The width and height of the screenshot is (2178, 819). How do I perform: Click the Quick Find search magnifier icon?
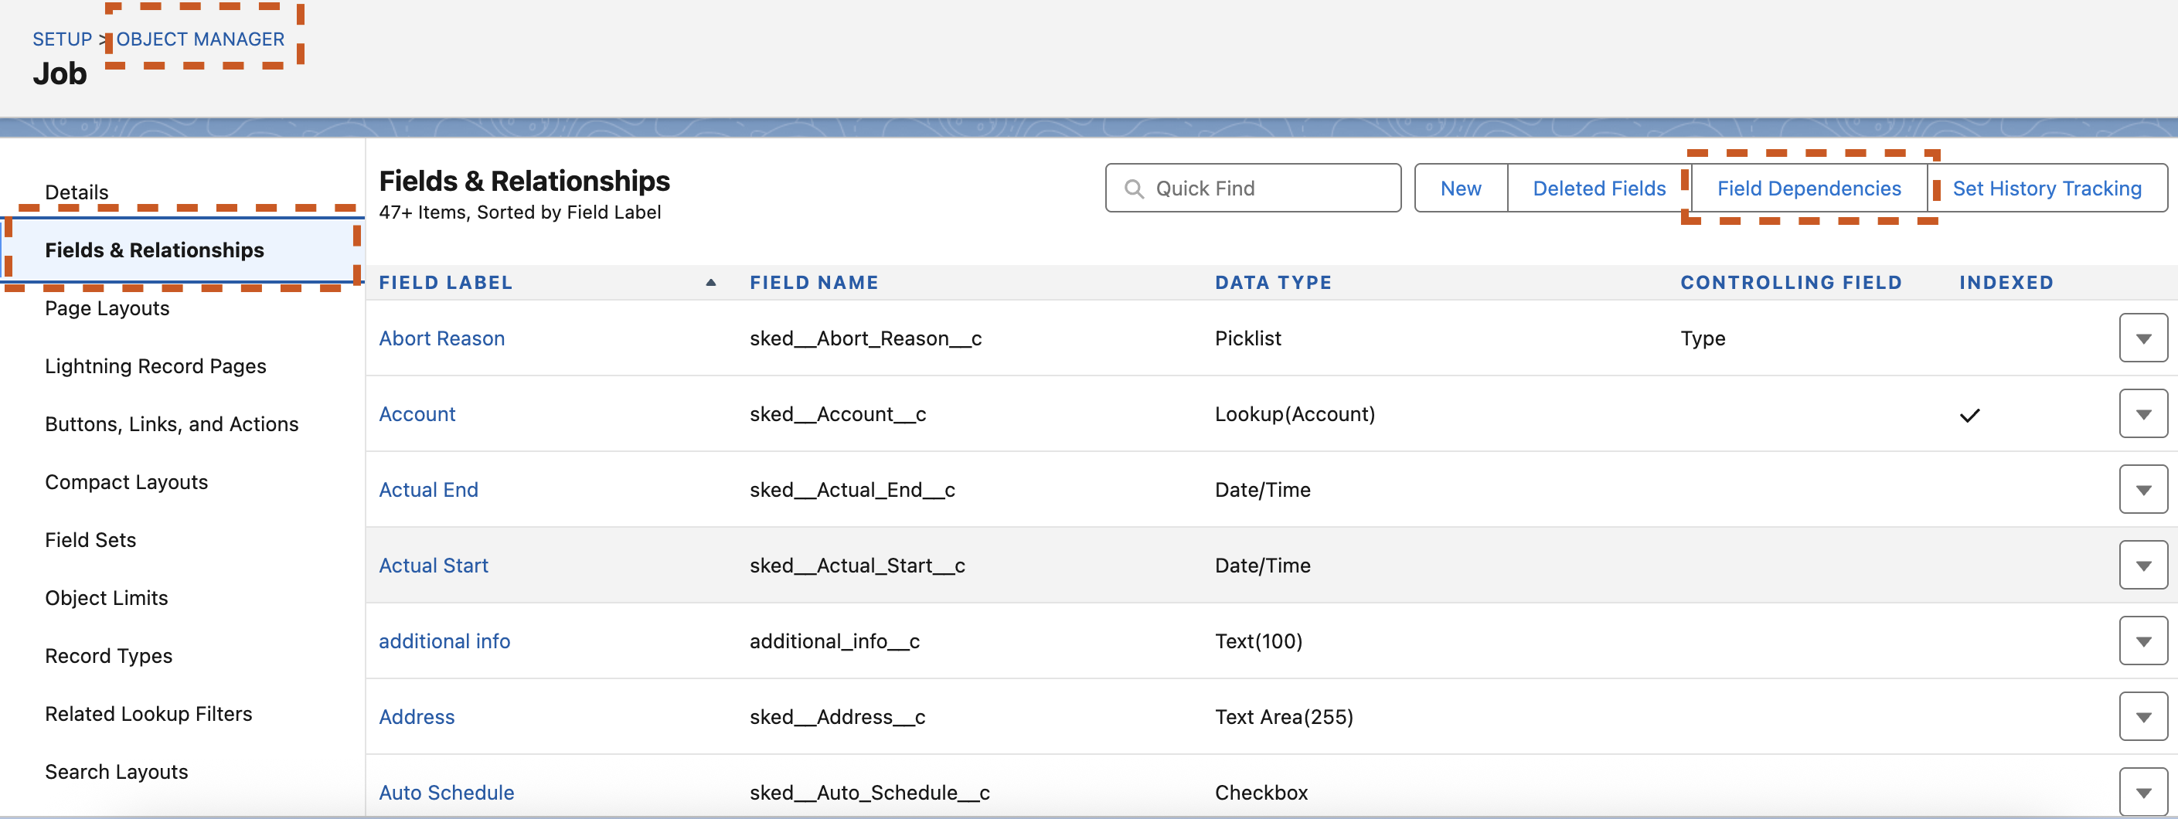tap(1133, 189)
